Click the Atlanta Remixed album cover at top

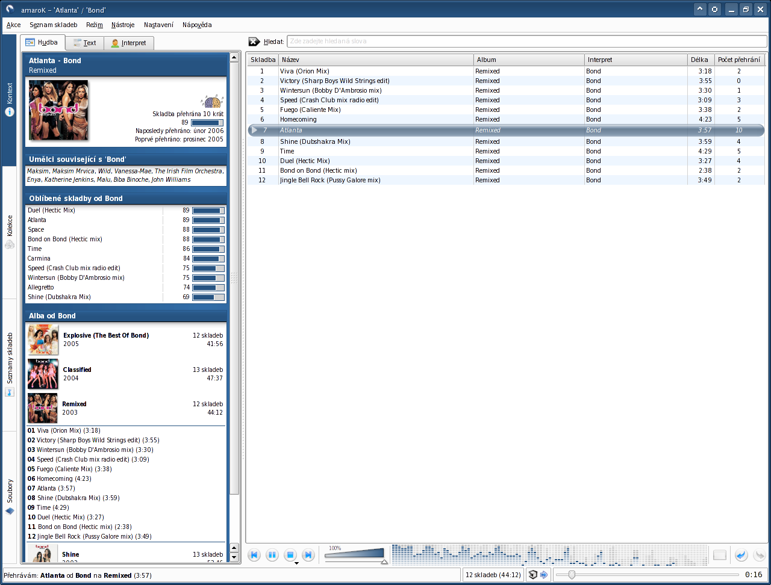pyautogui.click(x=58, y=110)
